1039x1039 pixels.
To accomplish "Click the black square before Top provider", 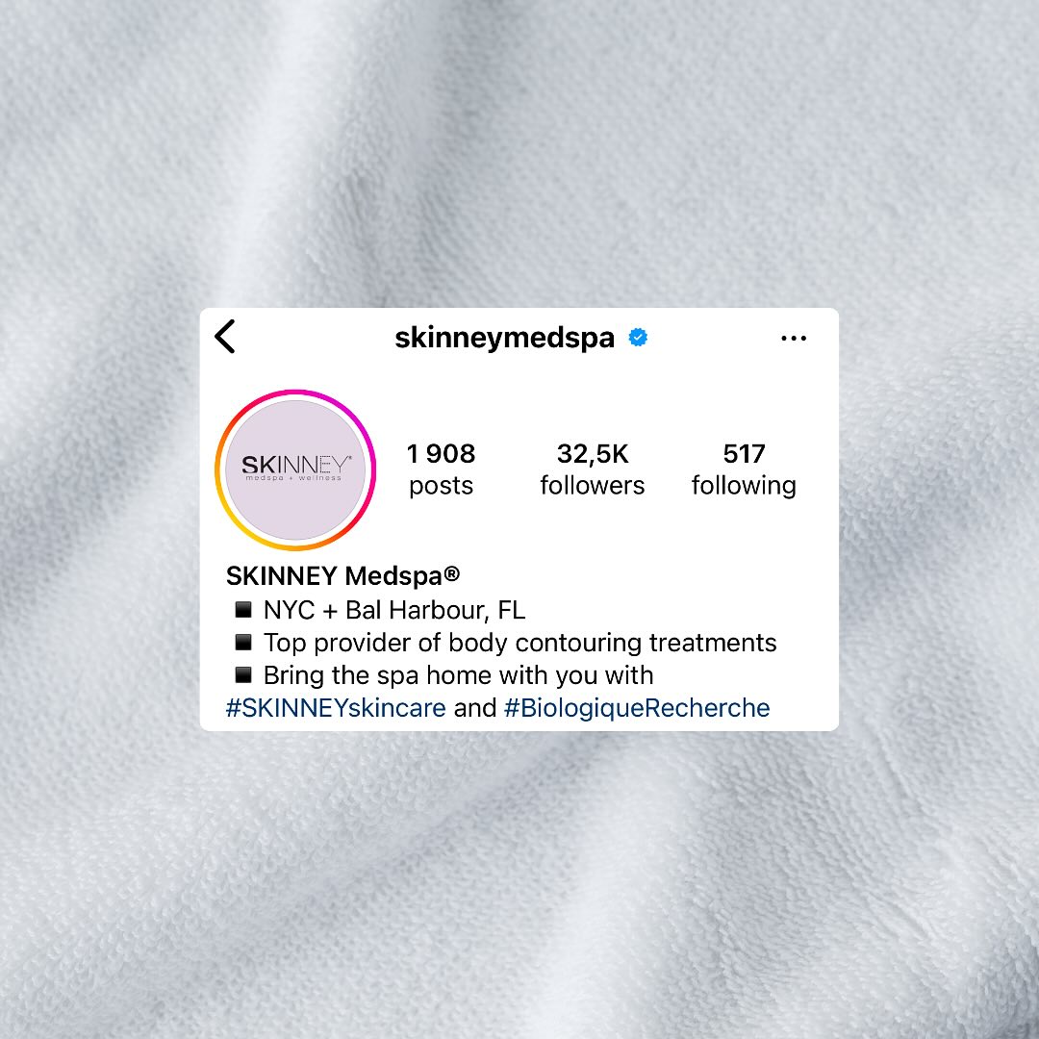I will pos(243,642).
